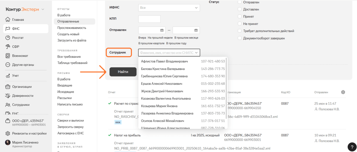Screen dimensions: 357x152
Task: Open the Главная home icon in sidebar
Action: [8, 20]
